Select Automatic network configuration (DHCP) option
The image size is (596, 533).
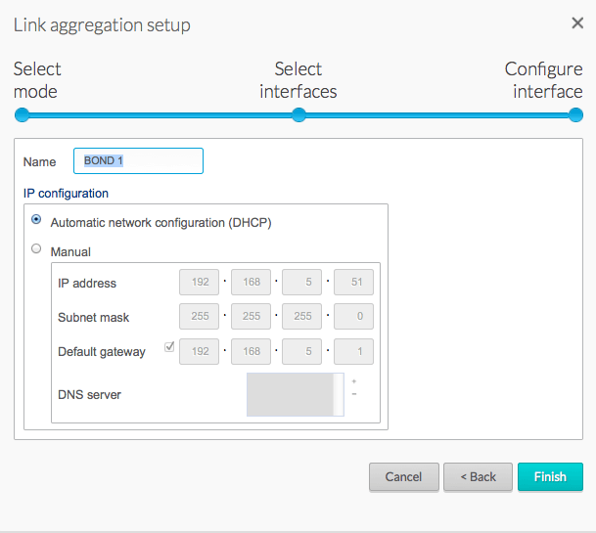tap(37, 220)
